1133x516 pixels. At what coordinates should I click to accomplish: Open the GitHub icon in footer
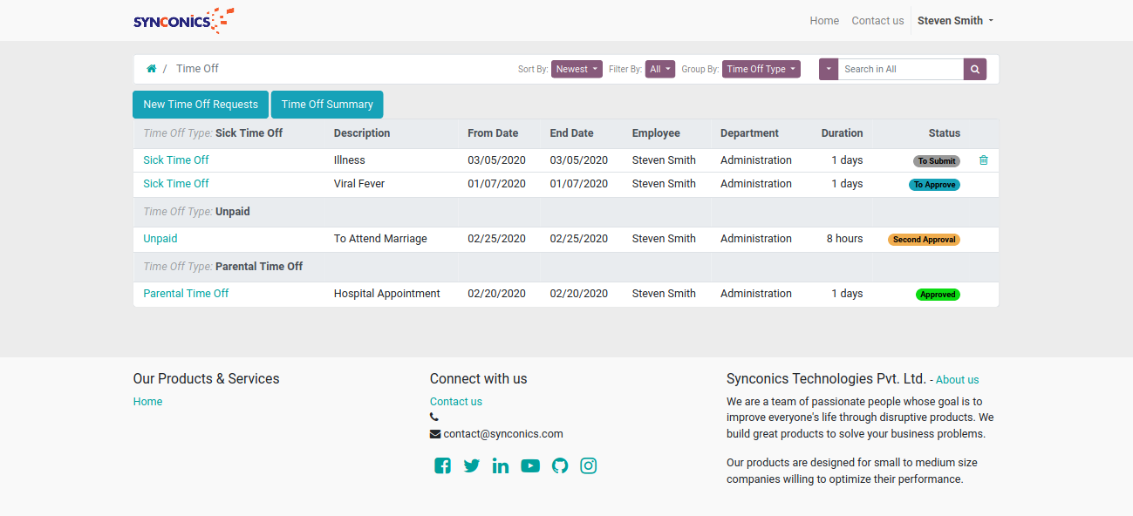pyautogui.click(x=560, y=465)
